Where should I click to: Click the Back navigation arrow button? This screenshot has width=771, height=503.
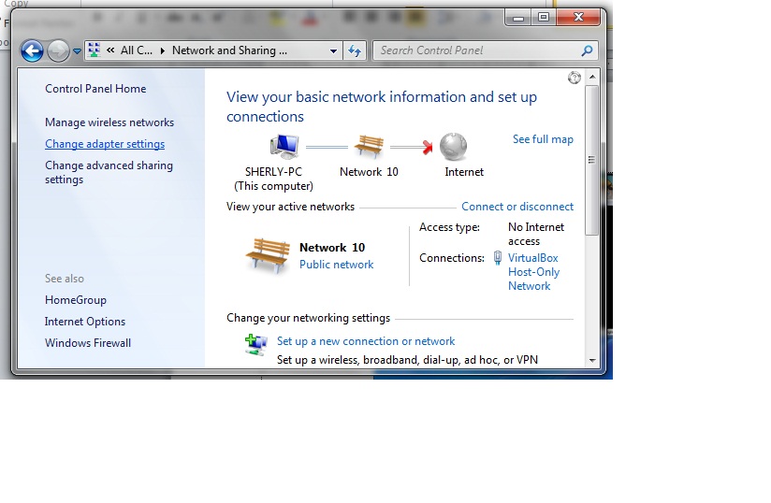(32, 50)
